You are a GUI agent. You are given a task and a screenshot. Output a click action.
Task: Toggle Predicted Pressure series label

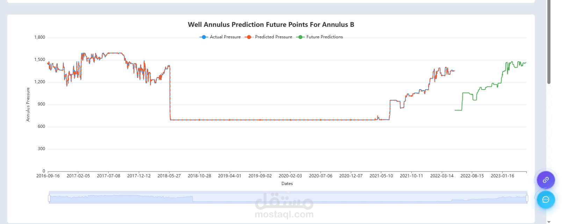(x=273, y=37)
